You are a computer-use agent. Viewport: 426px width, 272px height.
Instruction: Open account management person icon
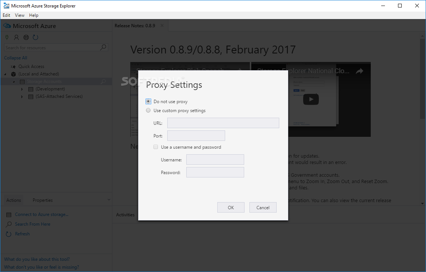click(16, 37)
